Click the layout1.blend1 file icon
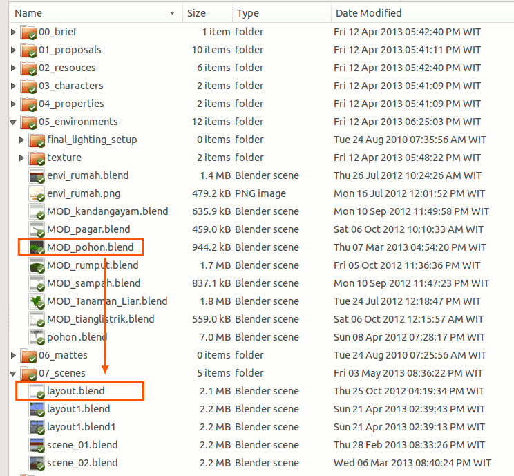The width and height of the screenshot is (514, 476). click(x=37, y=428)
